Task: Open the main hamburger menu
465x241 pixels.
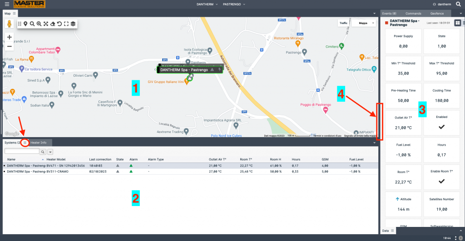Action: [6, 4]
